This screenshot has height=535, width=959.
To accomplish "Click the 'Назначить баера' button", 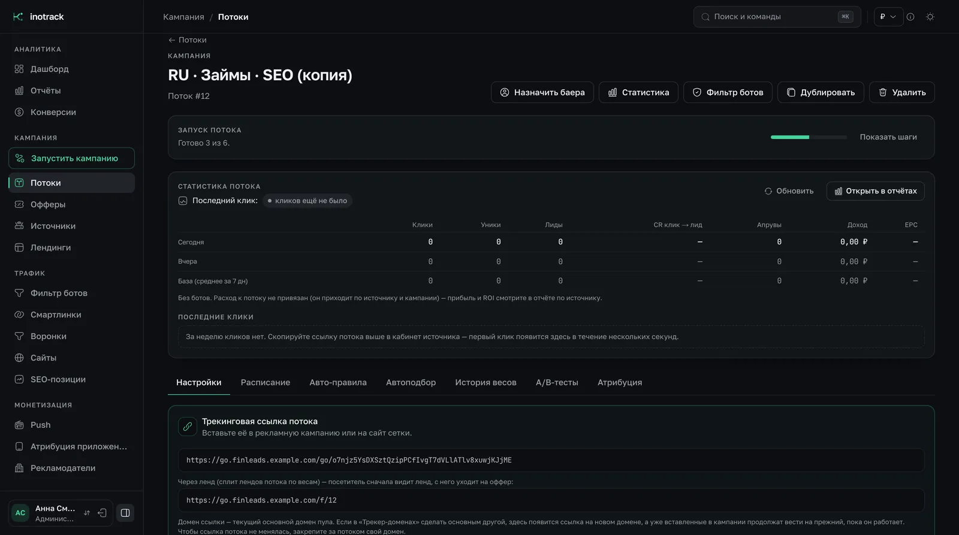I will pyautogui.click(x=542, y=92).
